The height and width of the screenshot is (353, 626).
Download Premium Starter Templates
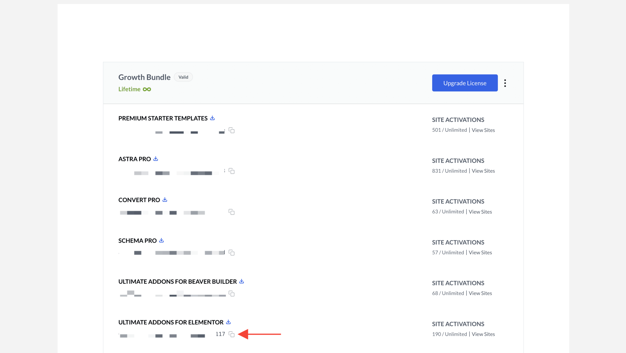tap(212, 118)
